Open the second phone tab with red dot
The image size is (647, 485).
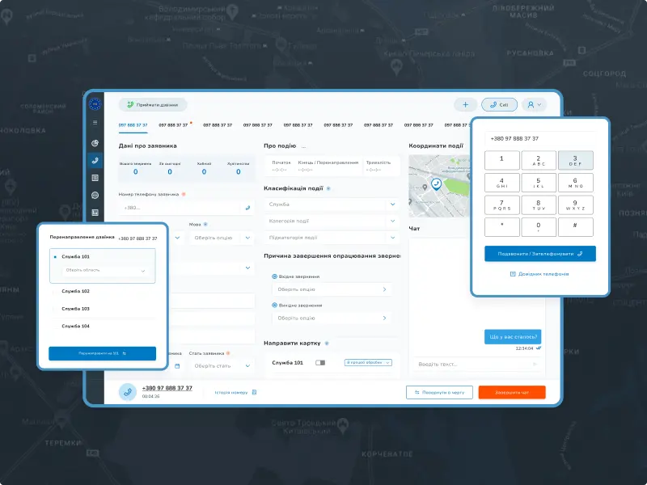[174, 125]
